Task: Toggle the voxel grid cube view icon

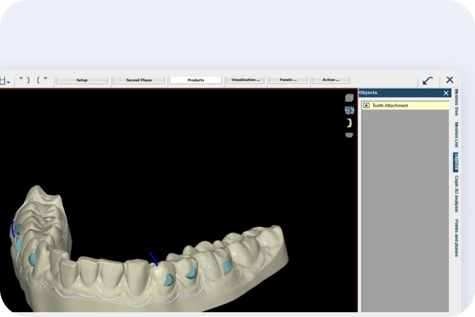Action: click(349, 97)
